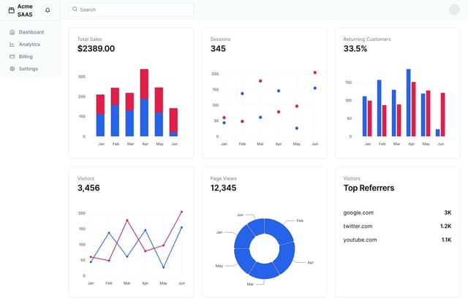
Task: Navigate to Billing
Action: tap(26, 56)
